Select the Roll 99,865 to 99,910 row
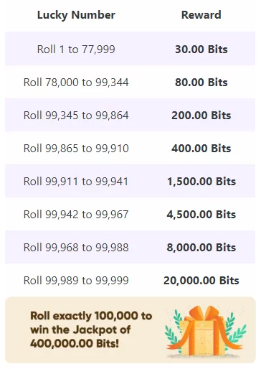Image resolution: width=261 pixels, height=369 pixels. click(x=130, y=148)
